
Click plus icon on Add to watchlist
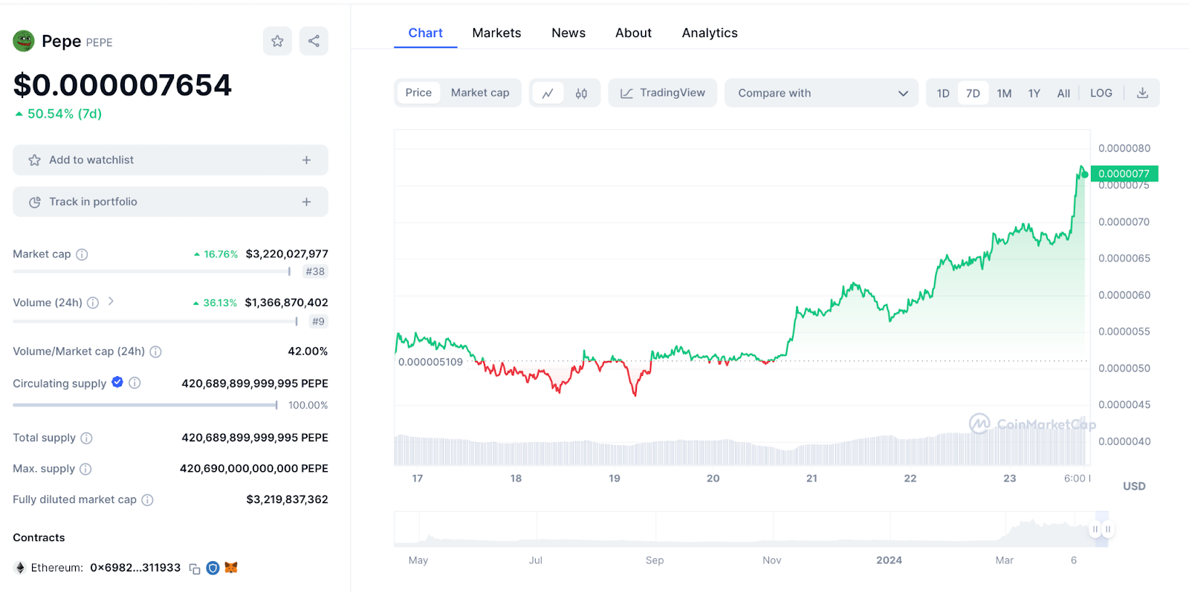click(306, 160)
